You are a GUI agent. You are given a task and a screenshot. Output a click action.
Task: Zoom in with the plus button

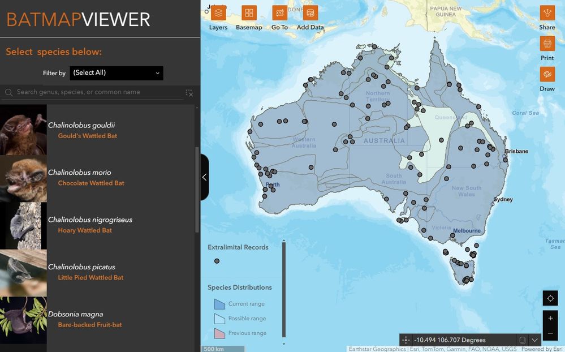pos(550,318)
